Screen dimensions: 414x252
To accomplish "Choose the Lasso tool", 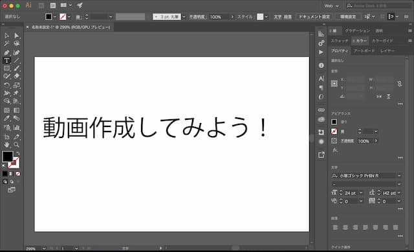I will [16, 43].
